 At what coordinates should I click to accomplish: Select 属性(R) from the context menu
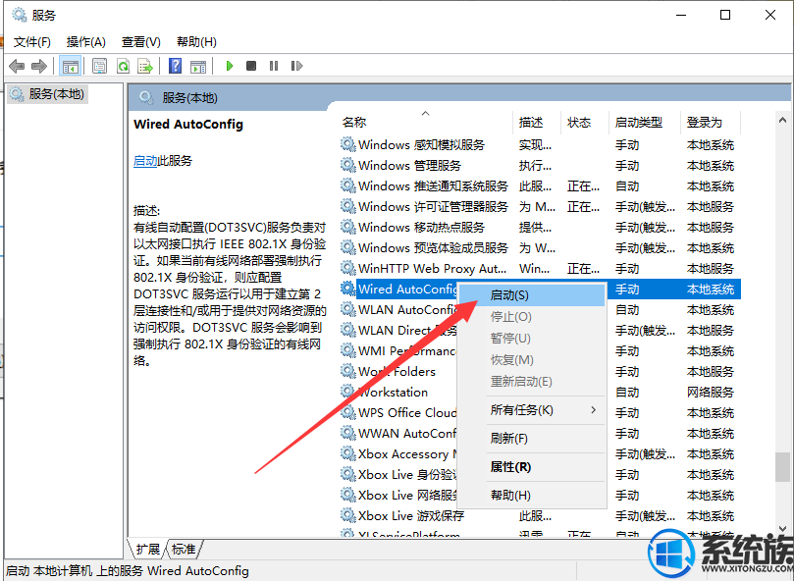(510, 466)
